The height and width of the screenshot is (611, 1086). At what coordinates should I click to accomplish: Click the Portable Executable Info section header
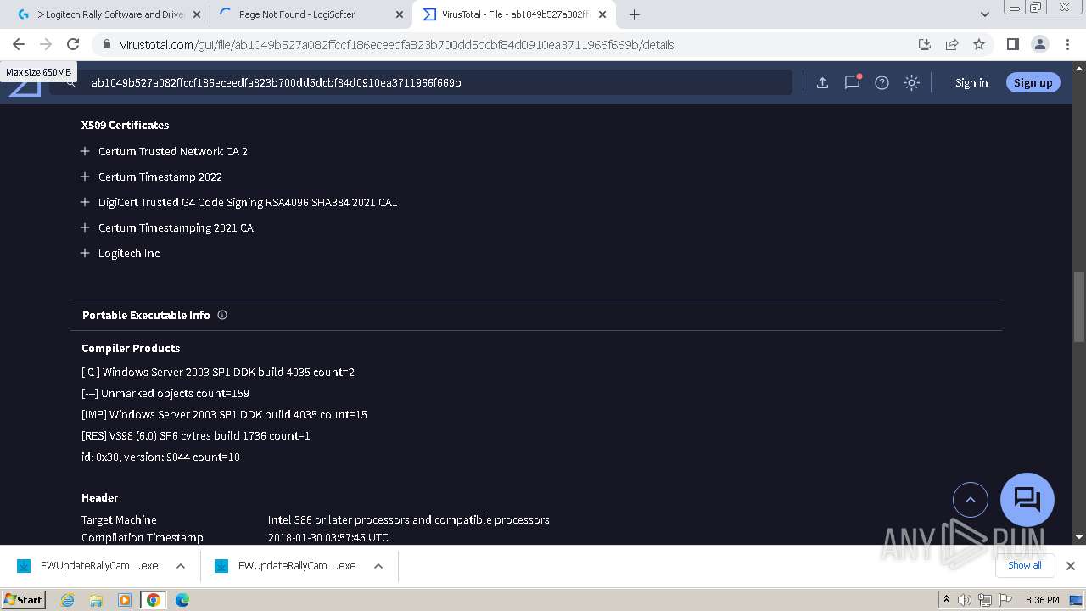(x=146, y=315)
